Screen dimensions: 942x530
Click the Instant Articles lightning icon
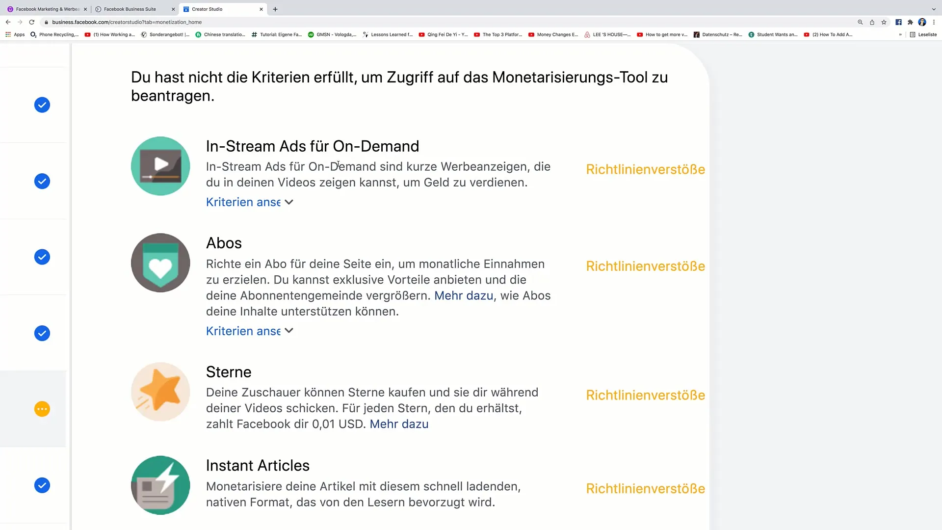click(x=160, y=485)
